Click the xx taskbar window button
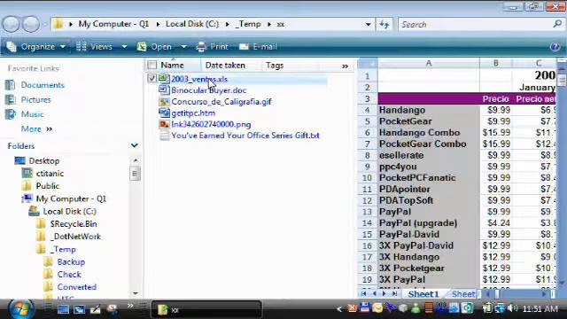This screenshot has width=567, height=319. pos(206,309)
